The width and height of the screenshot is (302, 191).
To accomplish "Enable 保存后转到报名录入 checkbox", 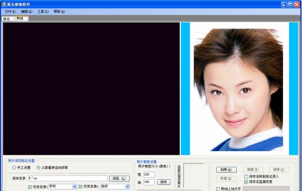I will [246, 177].
